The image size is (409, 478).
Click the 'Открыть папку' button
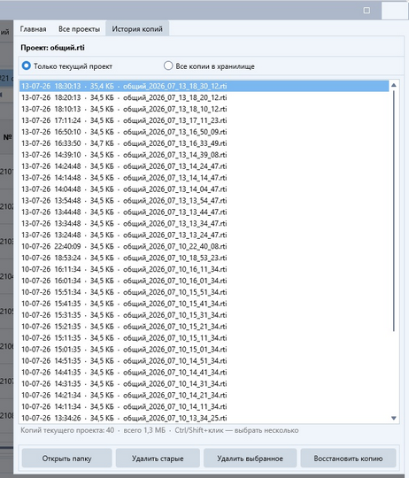[x=66, y=459]
